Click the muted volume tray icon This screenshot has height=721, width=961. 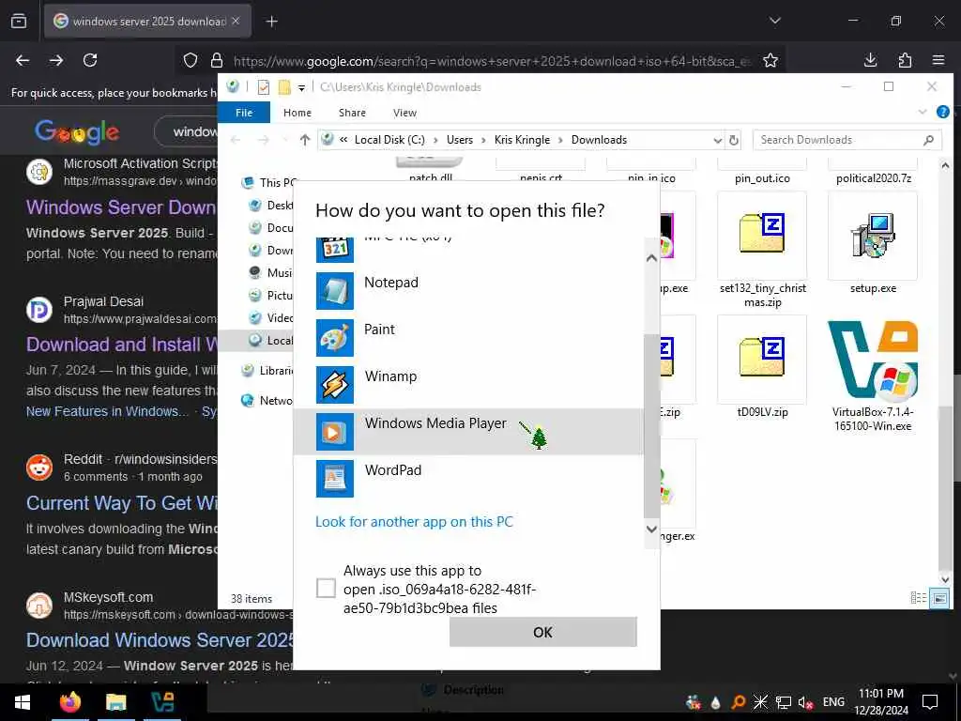coord(805,702)
